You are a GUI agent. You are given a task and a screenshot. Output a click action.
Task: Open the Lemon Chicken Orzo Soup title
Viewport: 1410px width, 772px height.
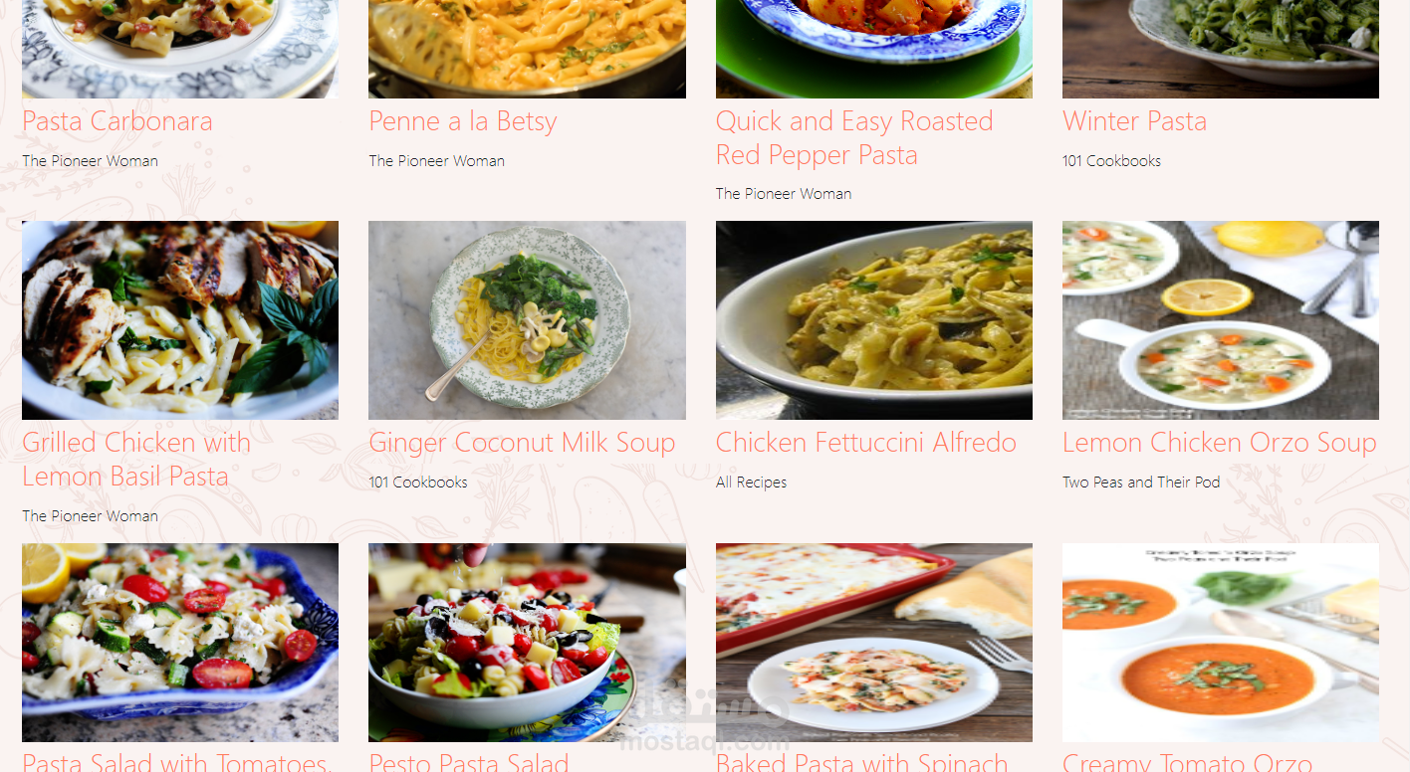tap(1220, 443)
